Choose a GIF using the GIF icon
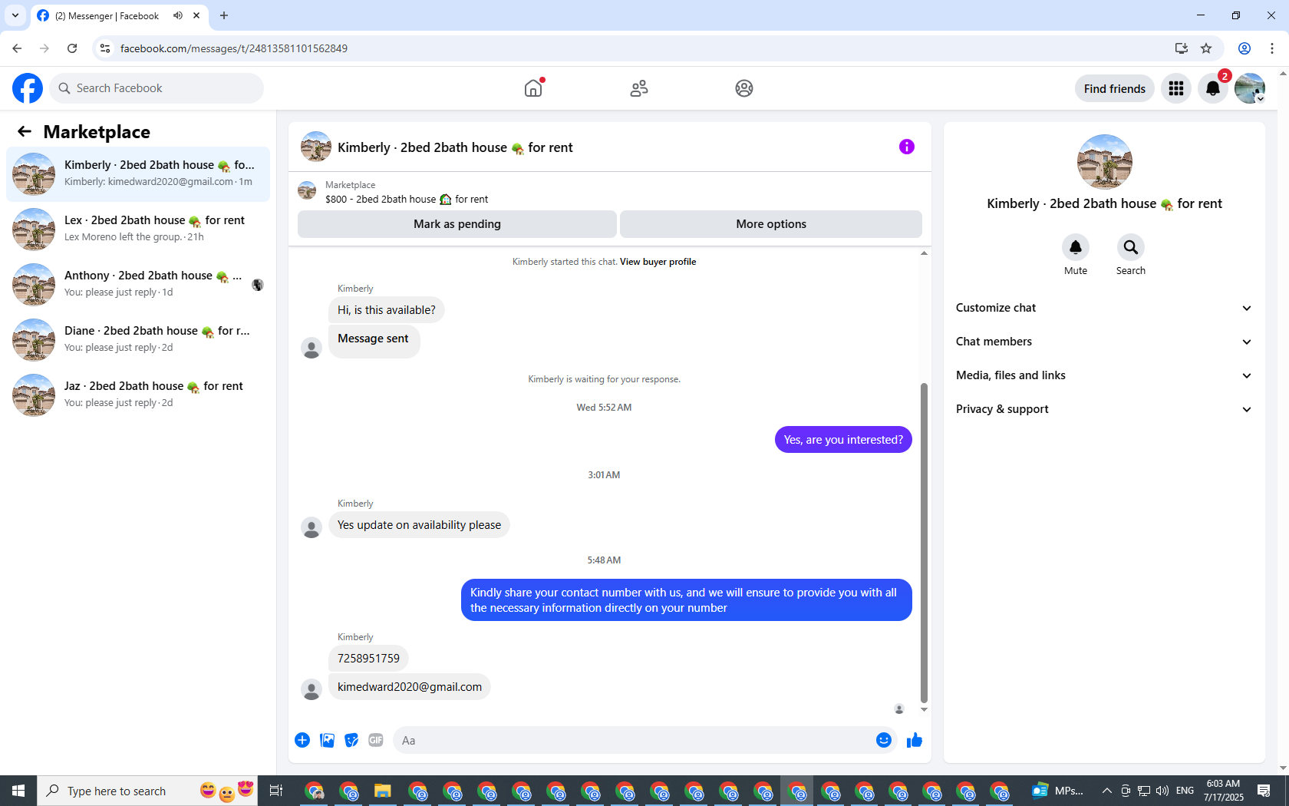 click(376, 740)
